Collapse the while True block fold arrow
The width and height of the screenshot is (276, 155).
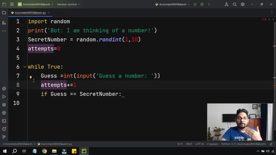pyautogui.click(x=25, y=67)
